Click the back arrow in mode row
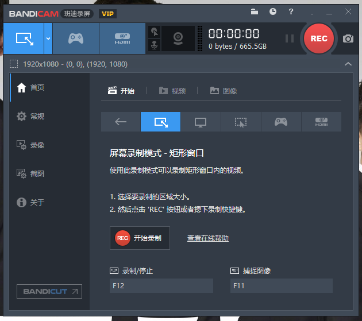The height and width of the screenshot is (321, 362). click(121, 122)
